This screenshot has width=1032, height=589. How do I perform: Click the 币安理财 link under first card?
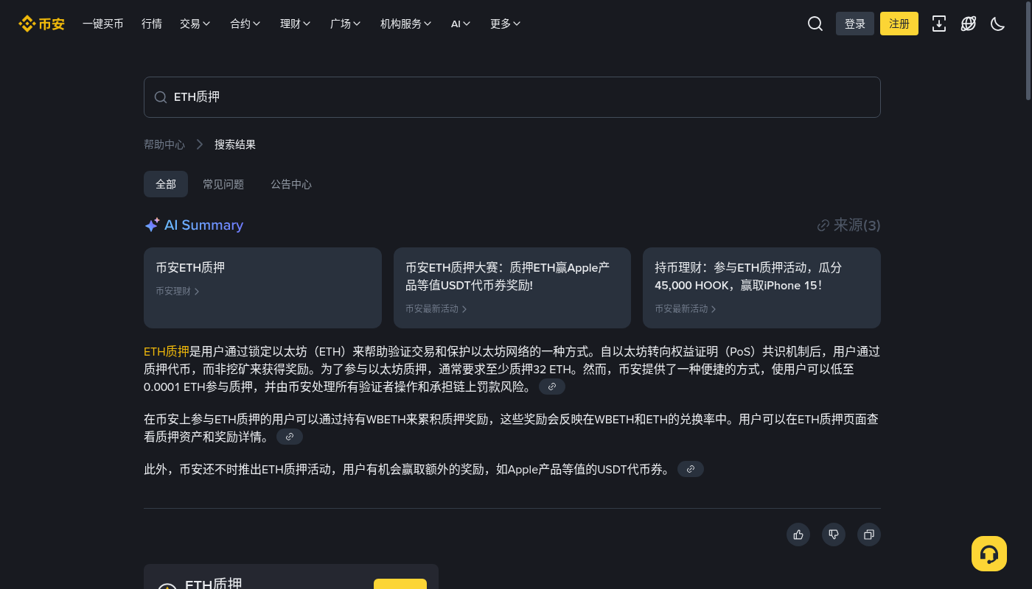click(178, 291)
